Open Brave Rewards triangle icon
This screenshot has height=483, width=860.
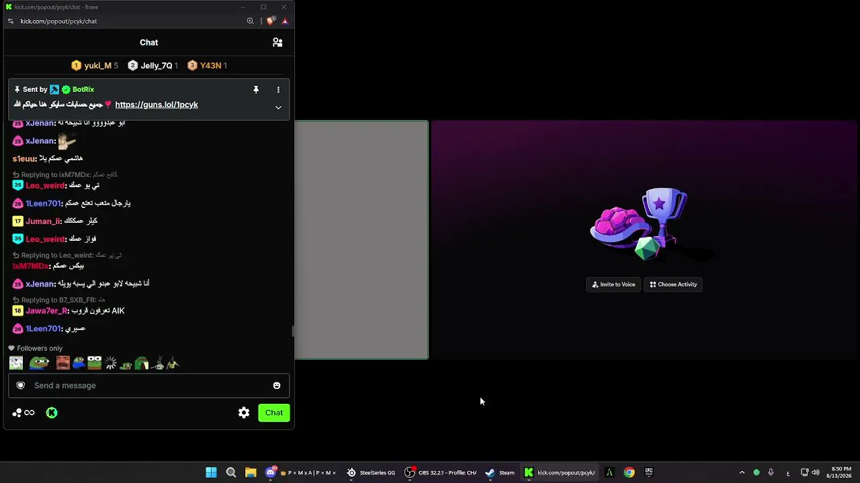coord(285,21)
